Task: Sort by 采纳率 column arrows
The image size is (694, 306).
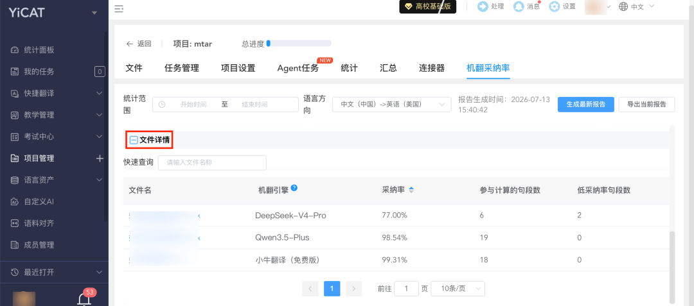Action: 411,191
